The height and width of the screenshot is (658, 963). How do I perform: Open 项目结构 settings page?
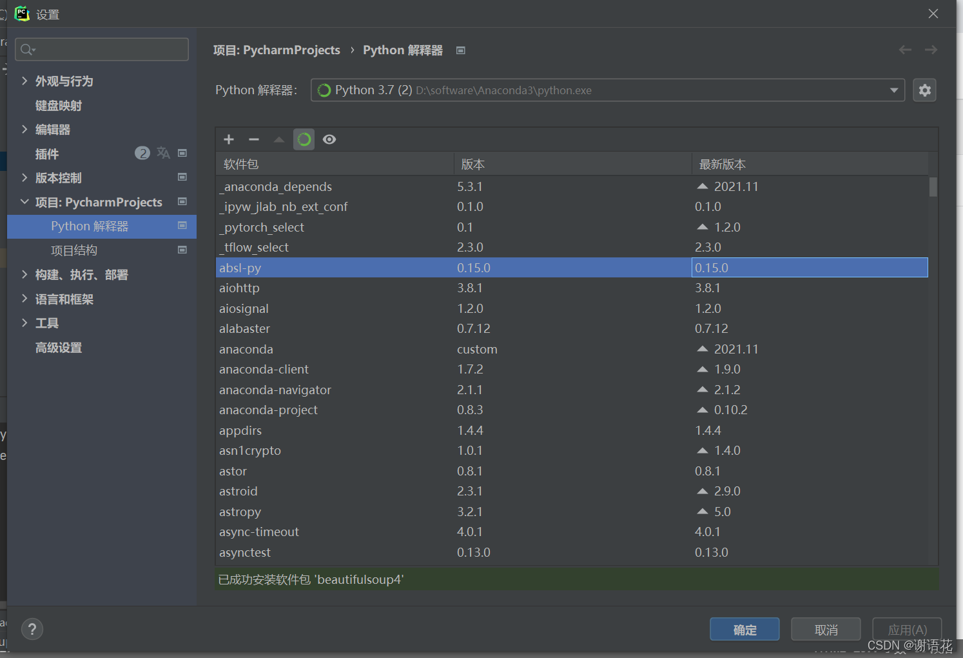coord(74,250)
